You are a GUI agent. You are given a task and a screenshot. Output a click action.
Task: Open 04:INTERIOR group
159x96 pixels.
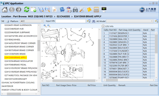(7, 86)
